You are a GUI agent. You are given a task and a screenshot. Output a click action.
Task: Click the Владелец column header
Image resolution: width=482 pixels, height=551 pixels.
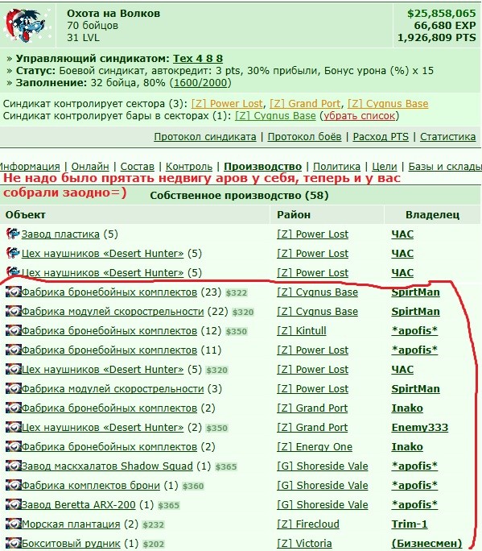click(x=432, y=215)
